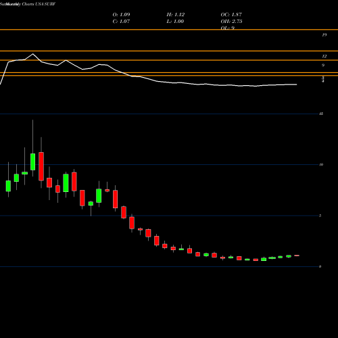Select the 'L: 1.00' low value
The width and height of the screenshot is (338, 338).
[x=175, y=22]
